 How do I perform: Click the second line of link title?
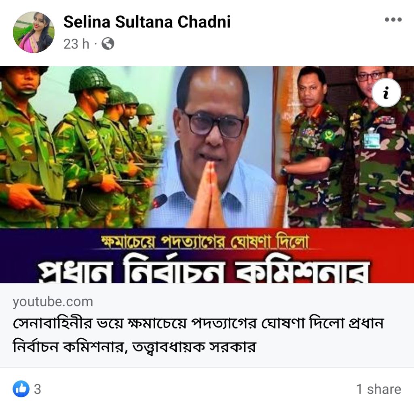click(x=134, y=347)
